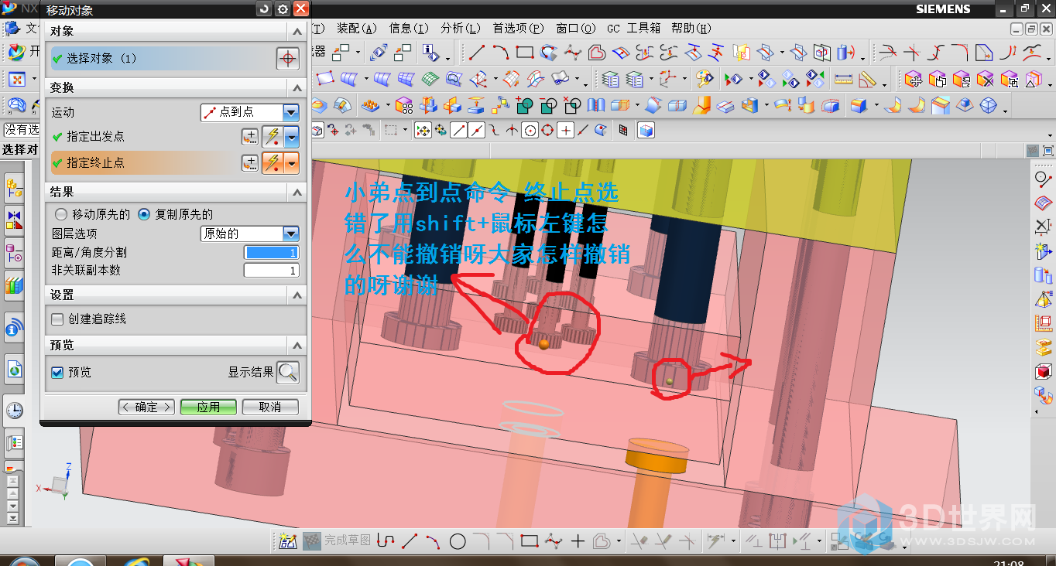Open the Preferences menu
Screen dimensions: 1056x566
(x=518, y=29)
